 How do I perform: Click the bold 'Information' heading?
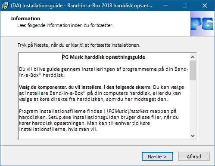coord(25,18)
